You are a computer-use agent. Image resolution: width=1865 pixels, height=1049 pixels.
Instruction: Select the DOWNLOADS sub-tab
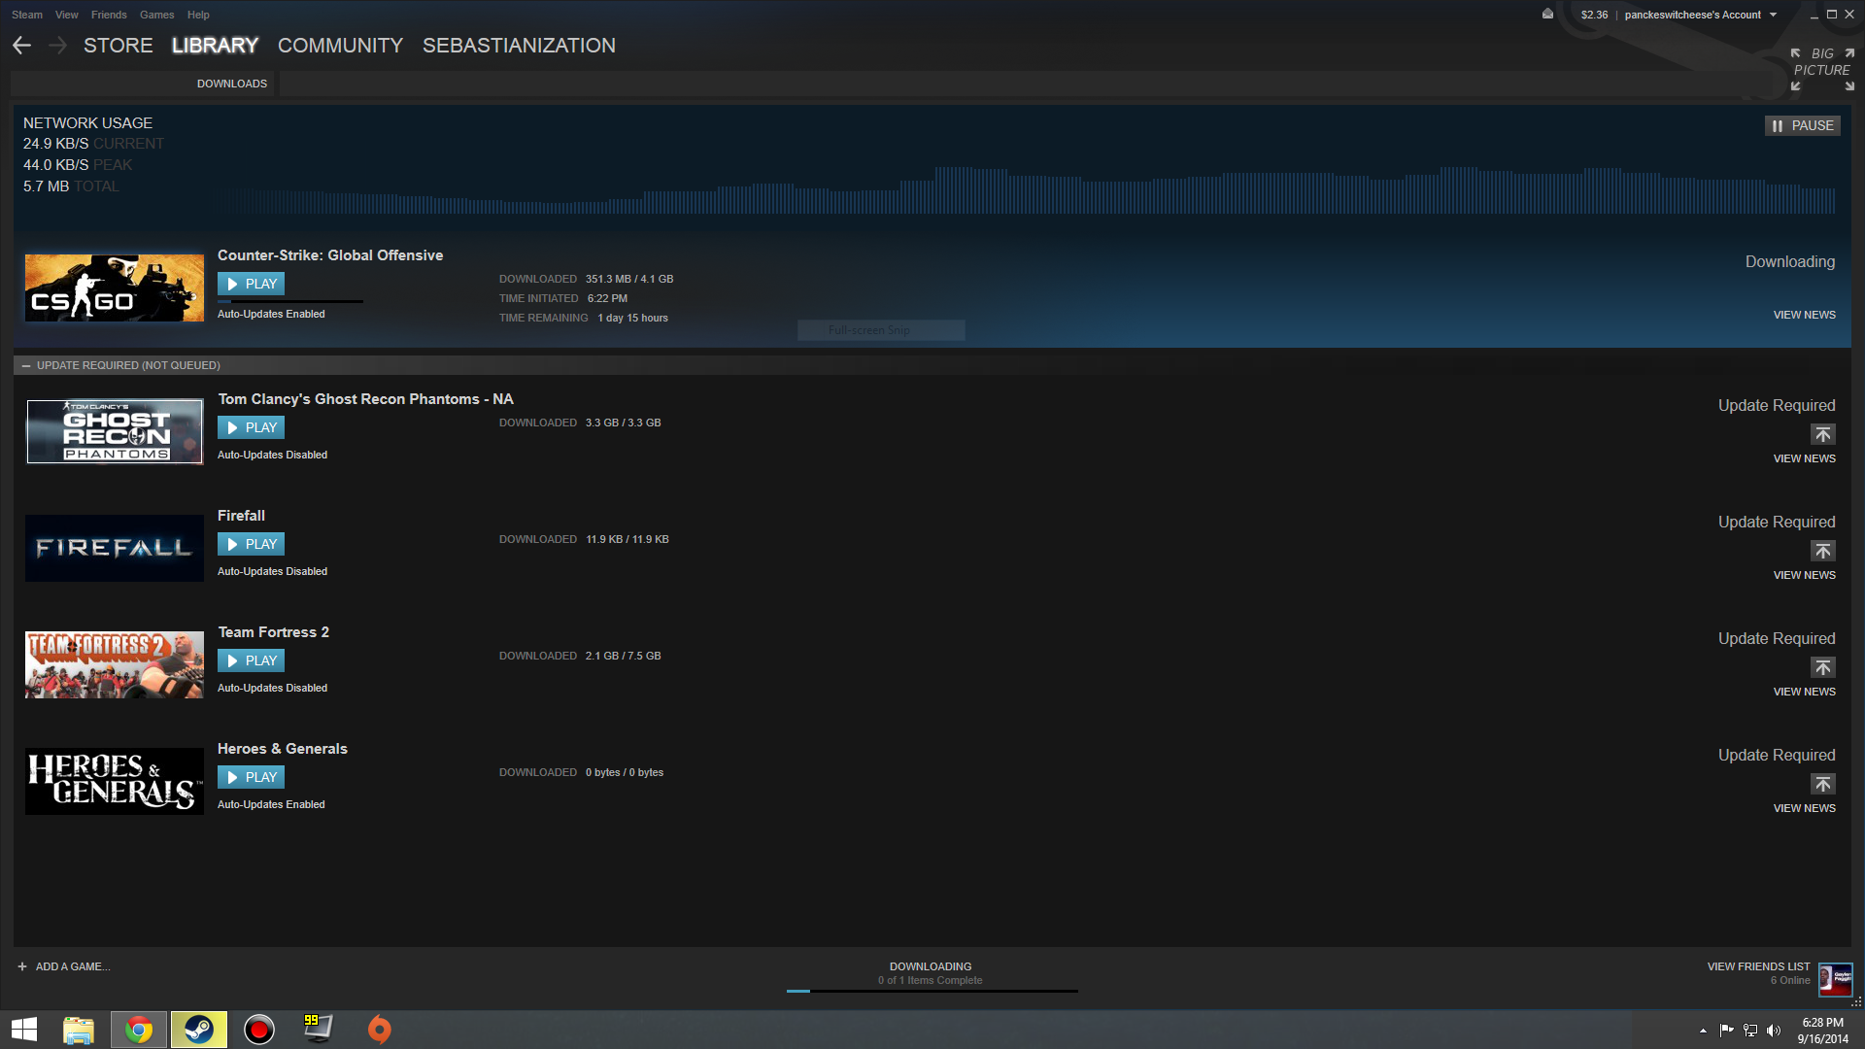point(232,84)
